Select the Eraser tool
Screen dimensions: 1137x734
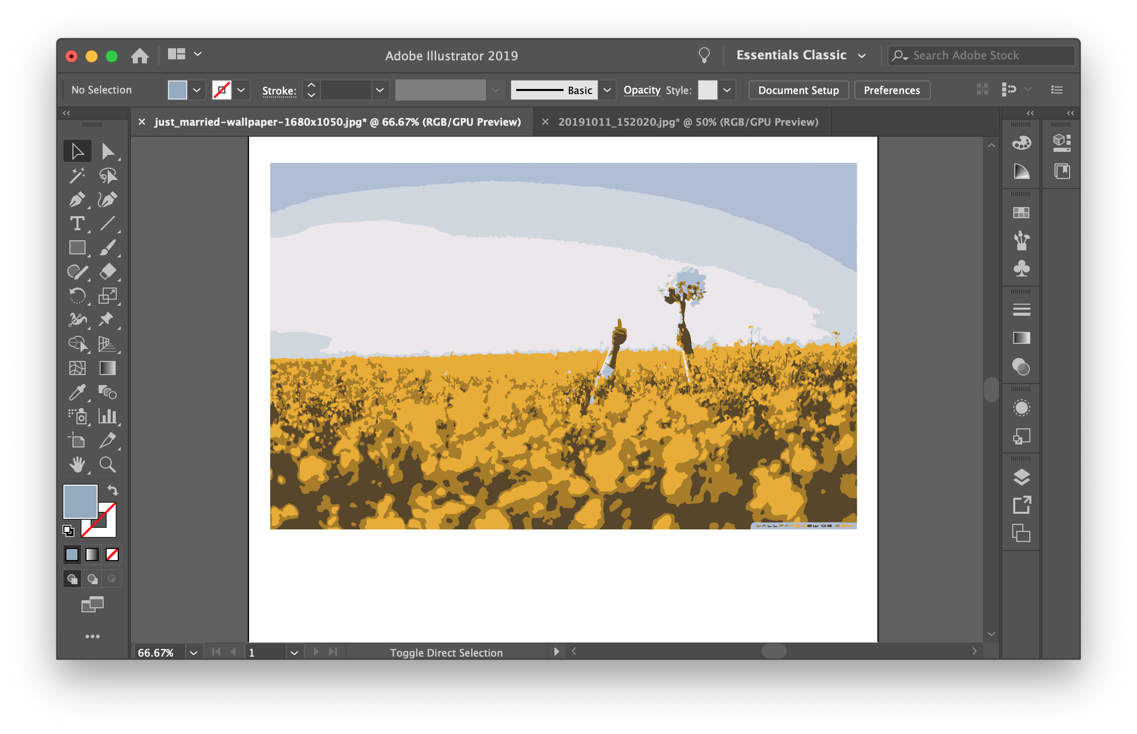[107, 271]
